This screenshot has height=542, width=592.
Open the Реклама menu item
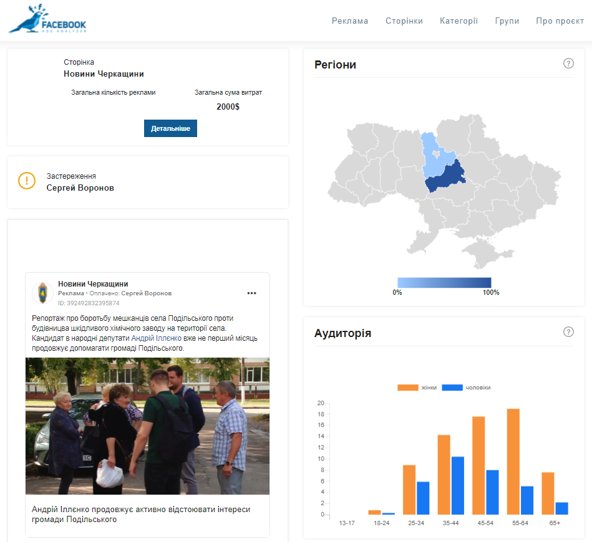(350, 21)
